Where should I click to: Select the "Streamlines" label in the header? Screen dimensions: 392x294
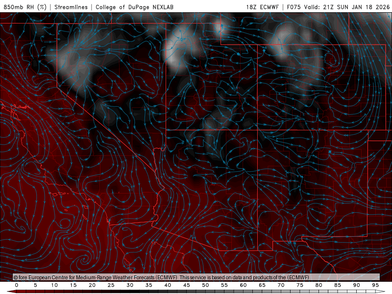(71, 7)
